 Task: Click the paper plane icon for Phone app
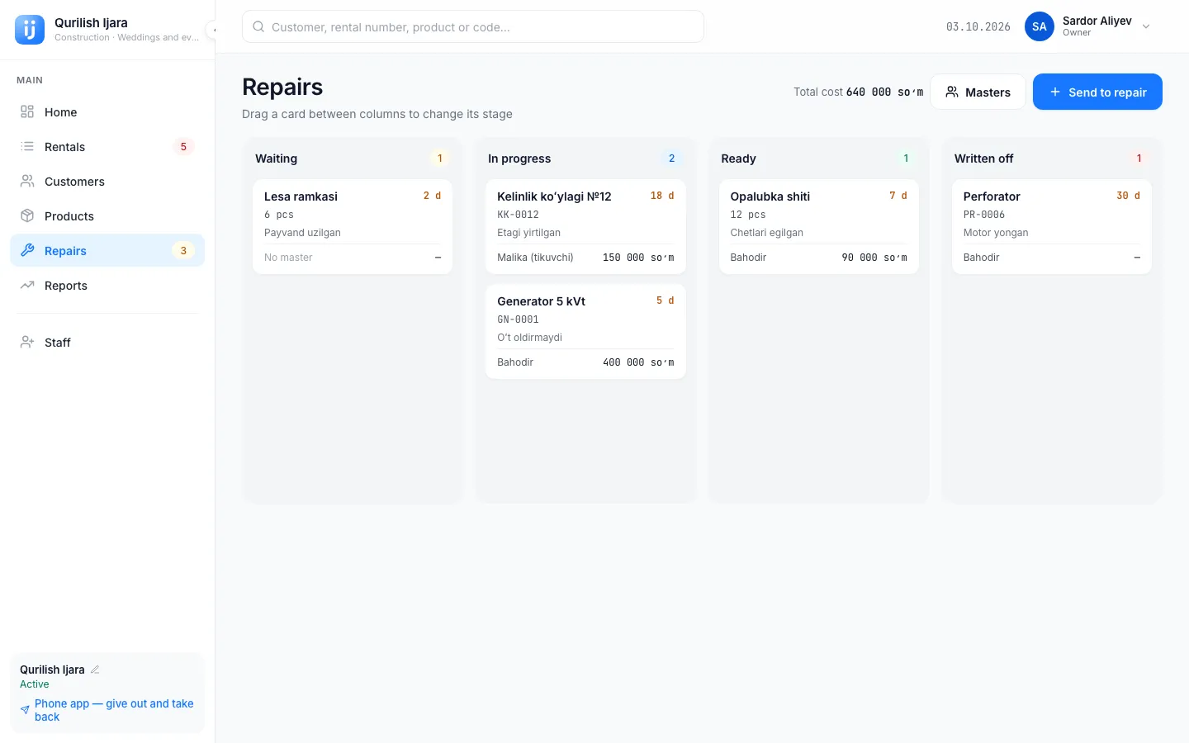(x=25, y=710)
